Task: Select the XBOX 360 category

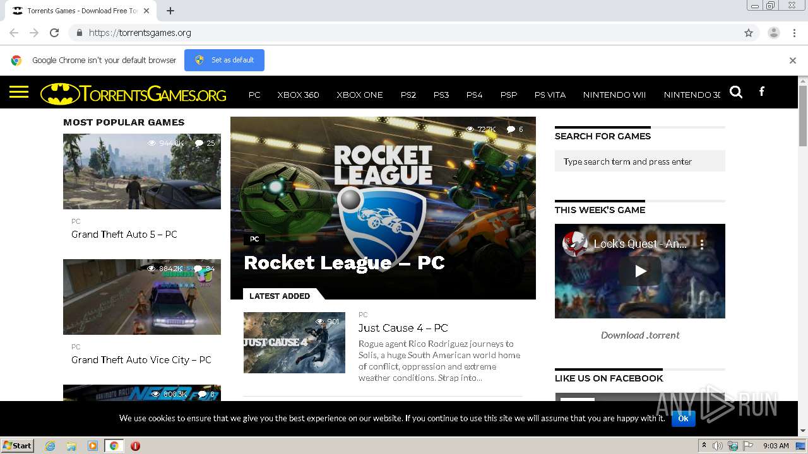Action: (298, 95)
